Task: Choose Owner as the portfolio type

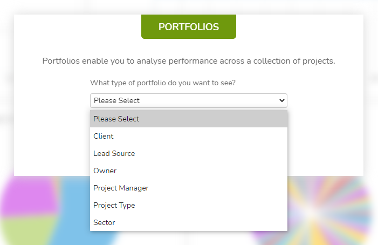Action: coord(189,171)
